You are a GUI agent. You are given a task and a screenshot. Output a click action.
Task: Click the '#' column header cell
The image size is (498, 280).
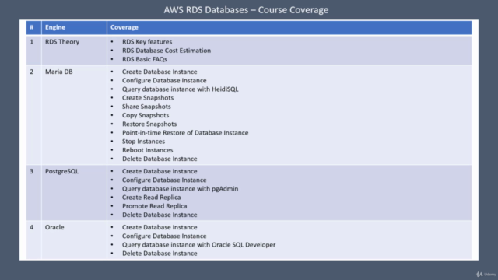33,27
